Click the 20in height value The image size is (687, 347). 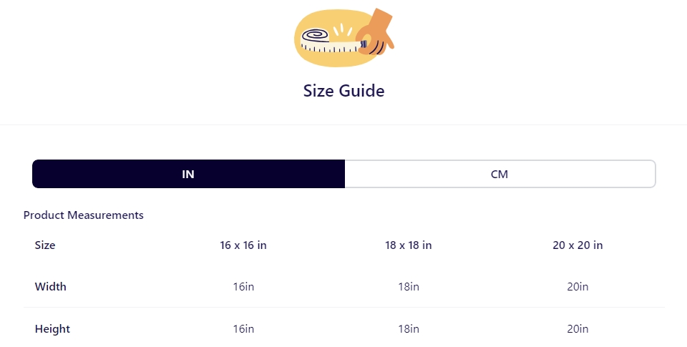(x=578, y=329)
